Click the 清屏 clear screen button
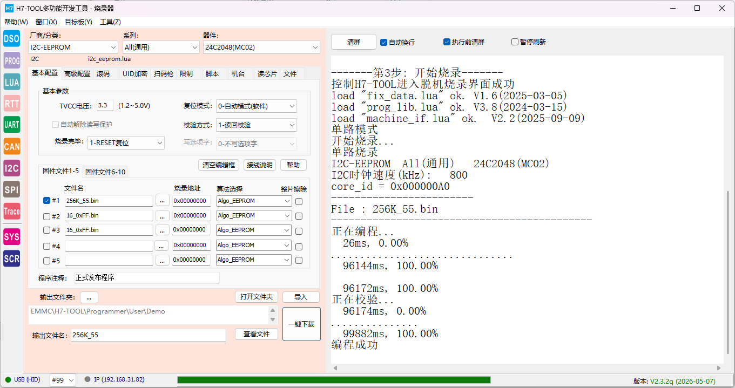The image size is (735, 388). [354, 42]
